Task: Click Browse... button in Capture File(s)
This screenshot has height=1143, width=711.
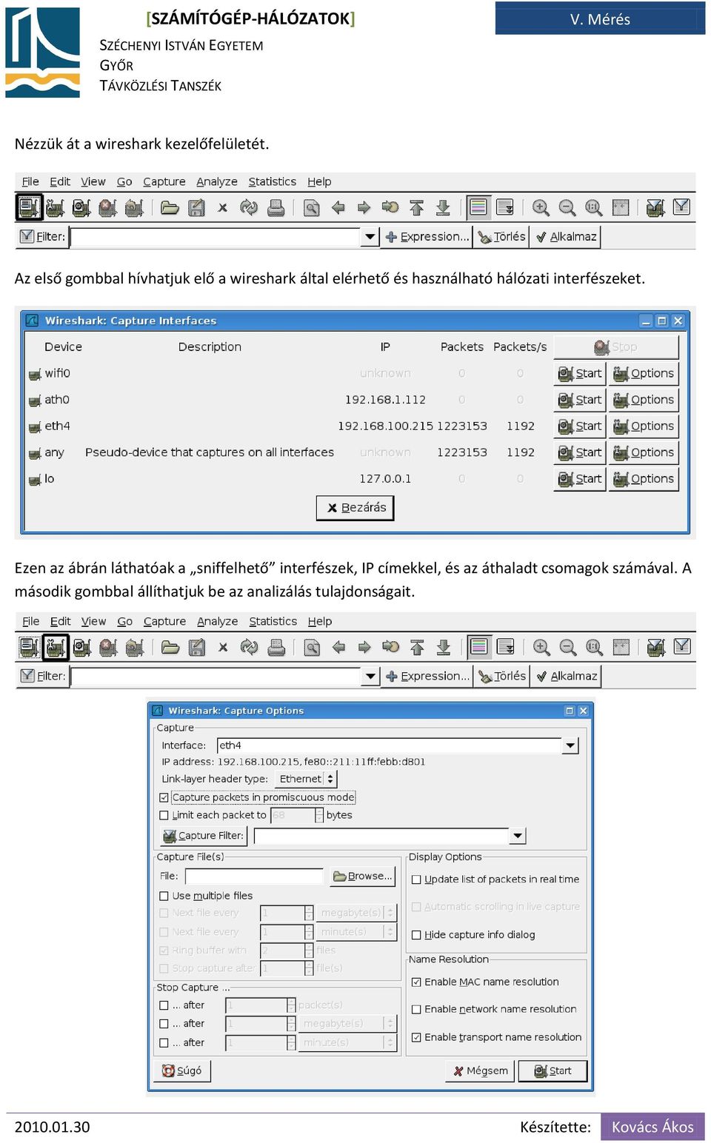Action: [x=362, y=876]
